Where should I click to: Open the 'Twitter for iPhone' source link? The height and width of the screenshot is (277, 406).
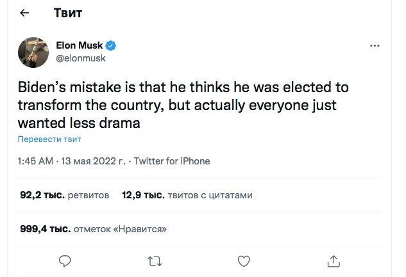coord(171,161)
